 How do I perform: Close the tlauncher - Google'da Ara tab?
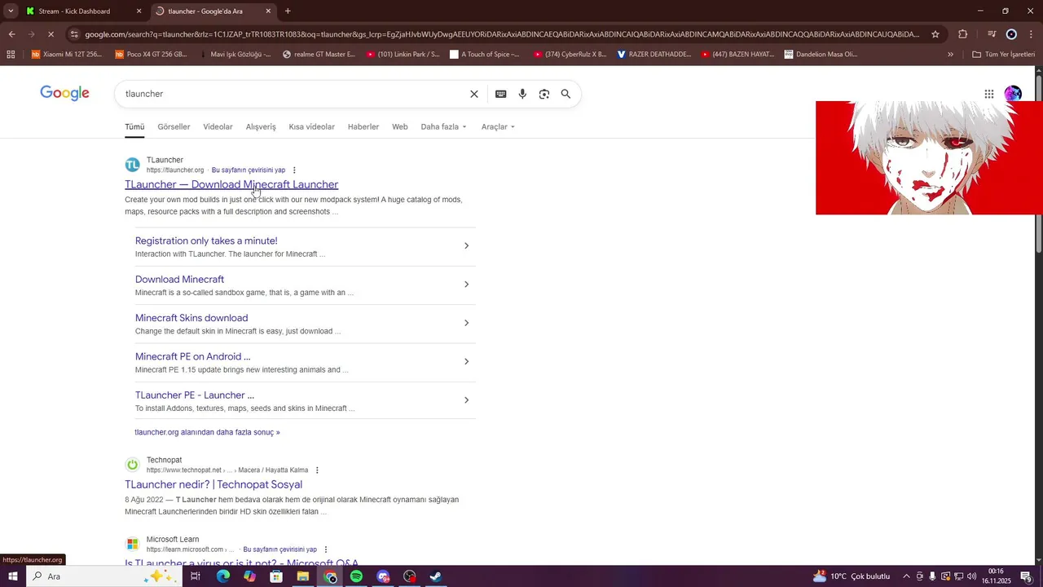click(x=268, y=11)
